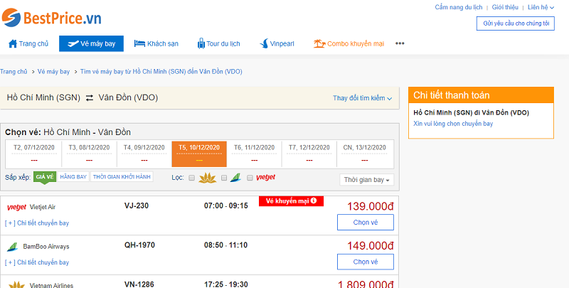Viewport: 569px width, 288px height.
Task: Open the Tour du lịch nav item
Action: click(x=218, y=44)
